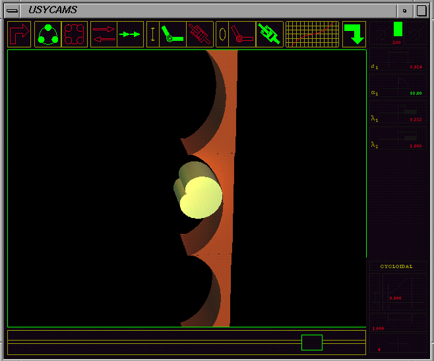
Task: Choose the green double right arrows icon
Action: click(130, 34)
